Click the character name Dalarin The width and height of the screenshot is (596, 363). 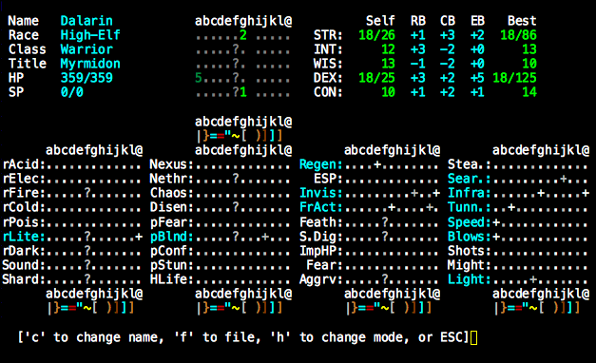tap(87, 21)
